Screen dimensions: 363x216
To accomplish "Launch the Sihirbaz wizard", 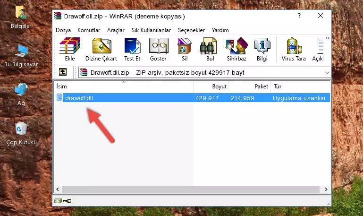I will [236, 49].
